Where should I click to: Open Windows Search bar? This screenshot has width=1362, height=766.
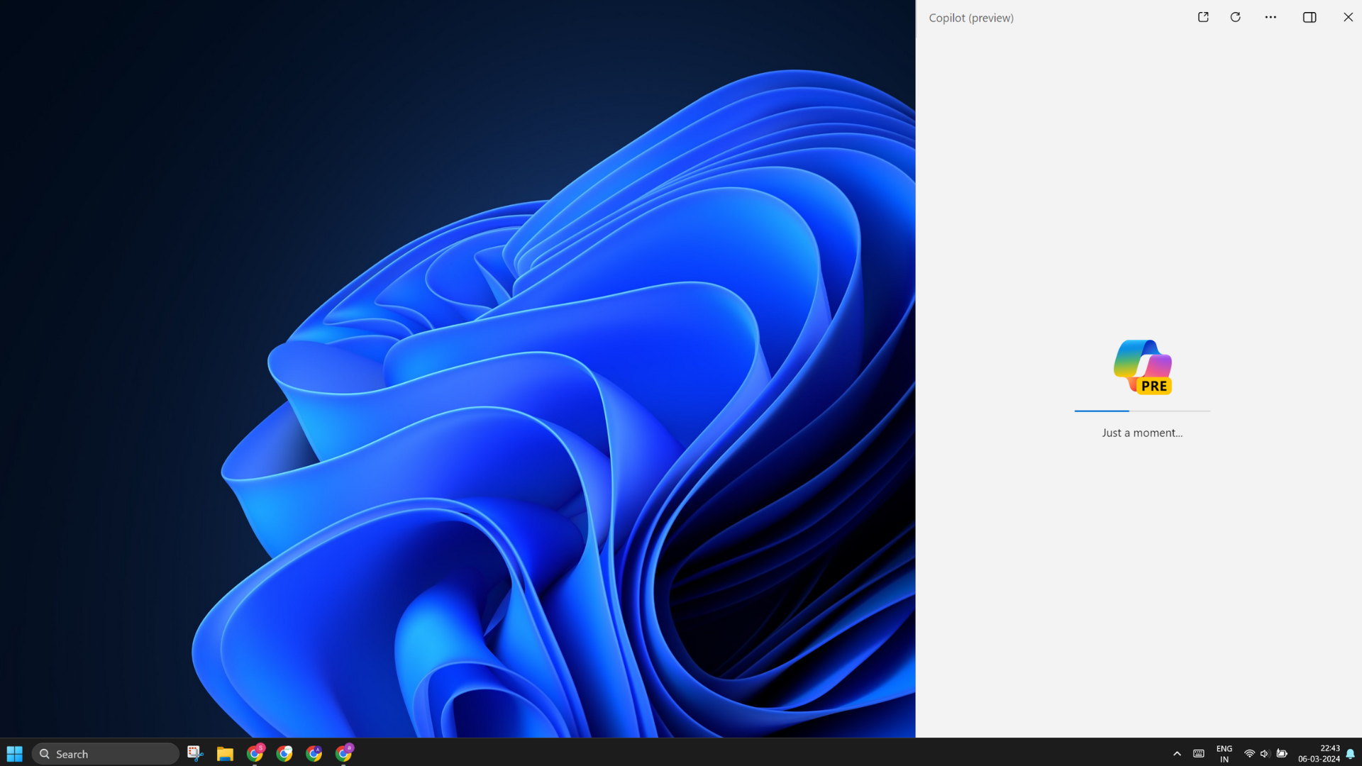[x=106, y=754]
